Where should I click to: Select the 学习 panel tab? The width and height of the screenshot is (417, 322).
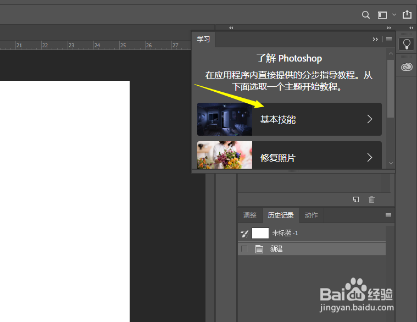coord(203,40)
